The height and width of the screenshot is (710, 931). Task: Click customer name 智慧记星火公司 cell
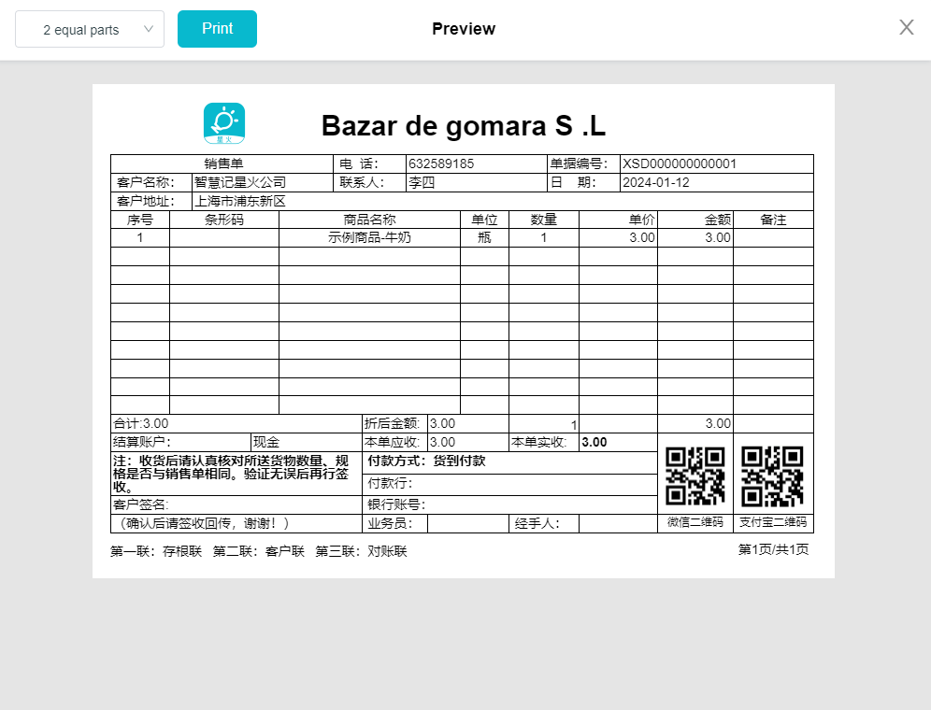(x=240, y=183)
